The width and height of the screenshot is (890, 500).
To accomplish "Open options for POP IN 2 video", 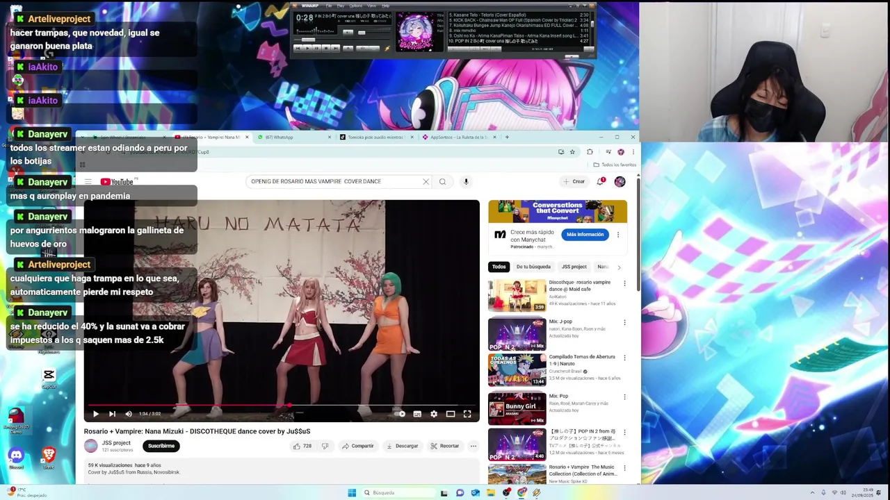I will [624, 432].
